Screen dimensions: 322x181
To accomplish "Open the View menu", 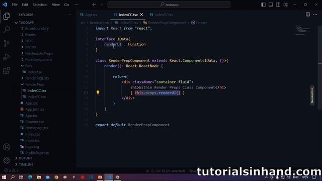I will (x=56, y=5).
